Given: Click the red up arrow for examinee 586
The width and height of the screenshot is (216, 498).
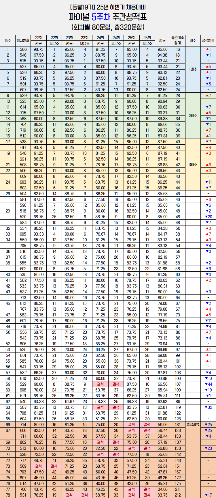Looking at the screenshot, I should (208, 49).
